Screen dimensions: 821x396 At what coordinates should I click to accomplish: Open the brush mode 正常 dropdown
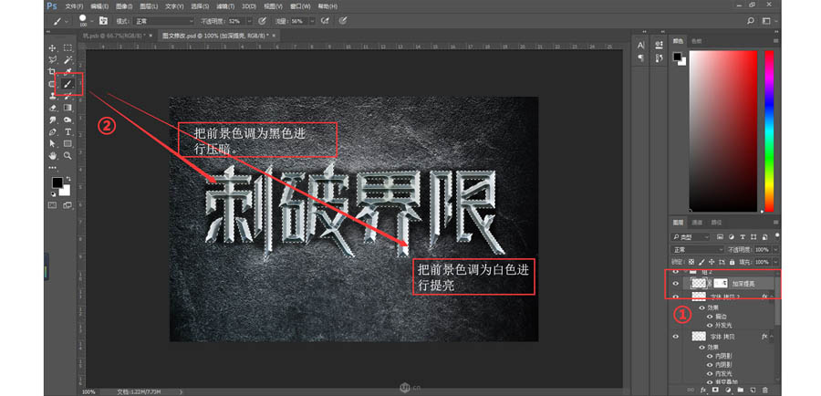click(163, 21)
